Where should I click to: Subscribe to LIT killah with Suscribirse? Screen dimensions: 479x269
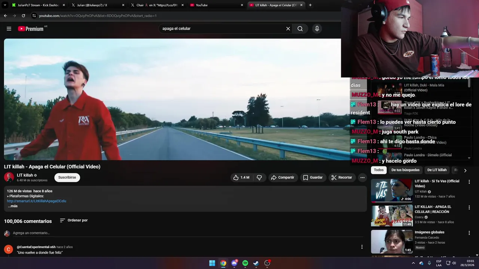67,177
